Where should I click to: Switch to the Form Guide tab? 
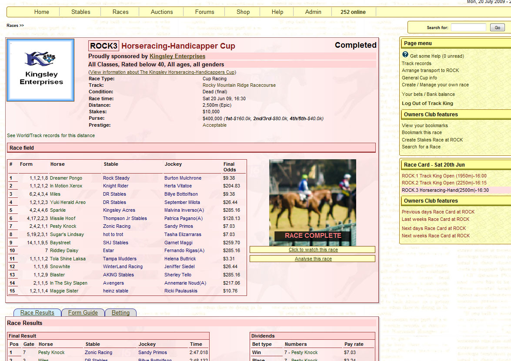[x=83, y=312]
